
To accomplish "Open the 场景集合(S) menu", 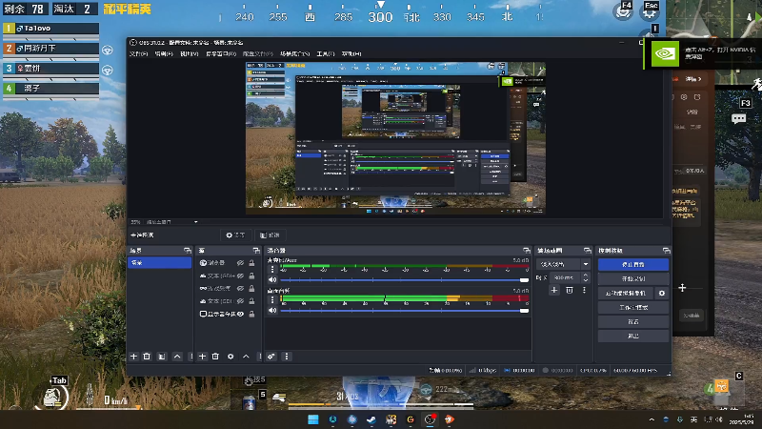I will coord(294,54).
